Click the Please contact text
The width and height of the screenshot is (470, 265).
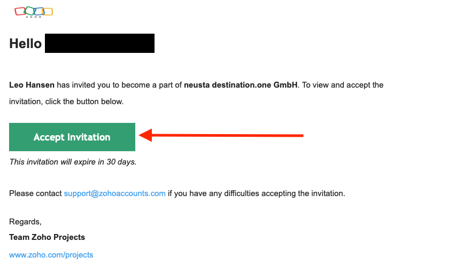[x=35, y=193]
